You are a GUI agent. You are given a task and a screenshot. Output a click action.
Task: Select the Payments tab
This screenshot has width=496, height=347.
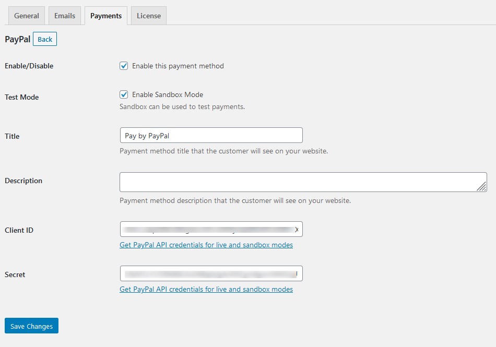tap(106, 16)
